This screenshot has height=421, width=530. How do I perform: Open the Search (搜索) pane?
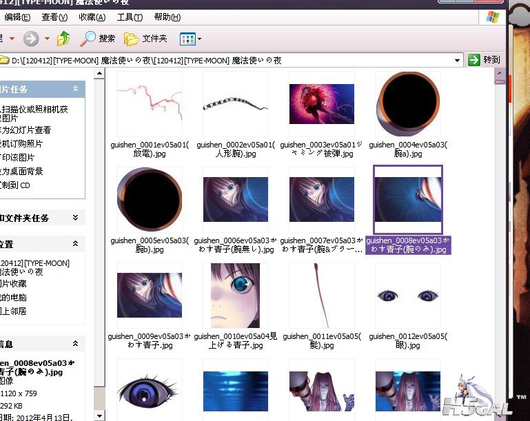tap(98, 39)
